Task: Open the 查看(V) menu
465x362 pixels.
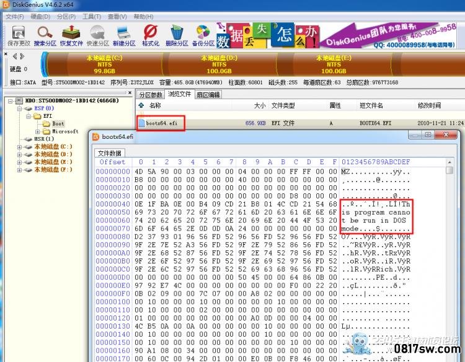Action: [117, 17]
